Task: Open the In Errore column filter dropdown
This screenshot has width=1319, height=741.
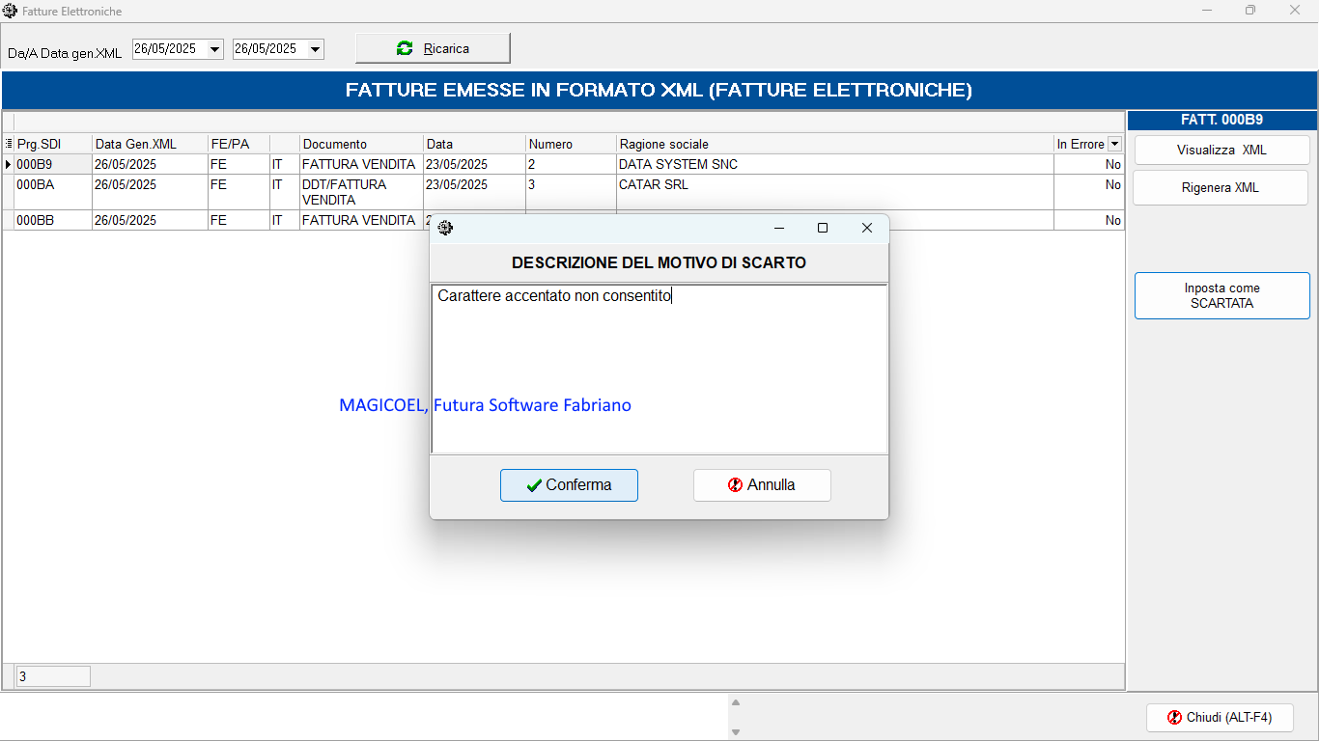Action: pos(1115,144)
